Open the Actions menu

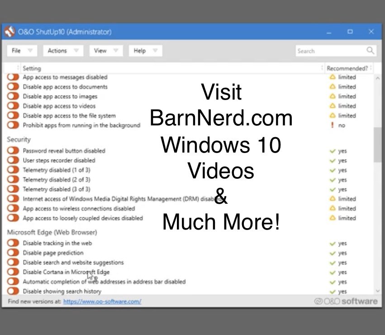63,51
